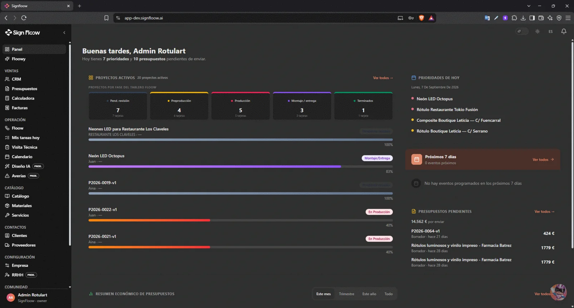
Task: Open the browser tab search dropdown
Action: pyautogui.click(x=528, y=6)
